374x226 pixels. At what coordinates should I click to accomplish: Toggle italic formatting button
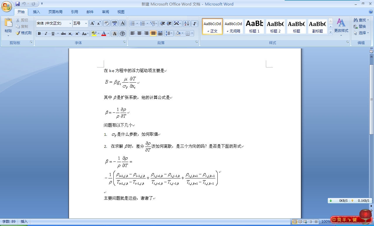click(46, 34)
